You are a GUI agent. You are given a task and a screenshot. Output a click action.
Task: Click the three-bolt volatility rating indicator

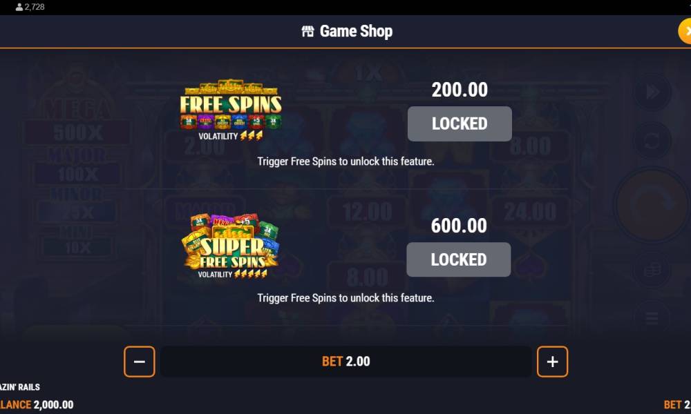click(252, 135)
